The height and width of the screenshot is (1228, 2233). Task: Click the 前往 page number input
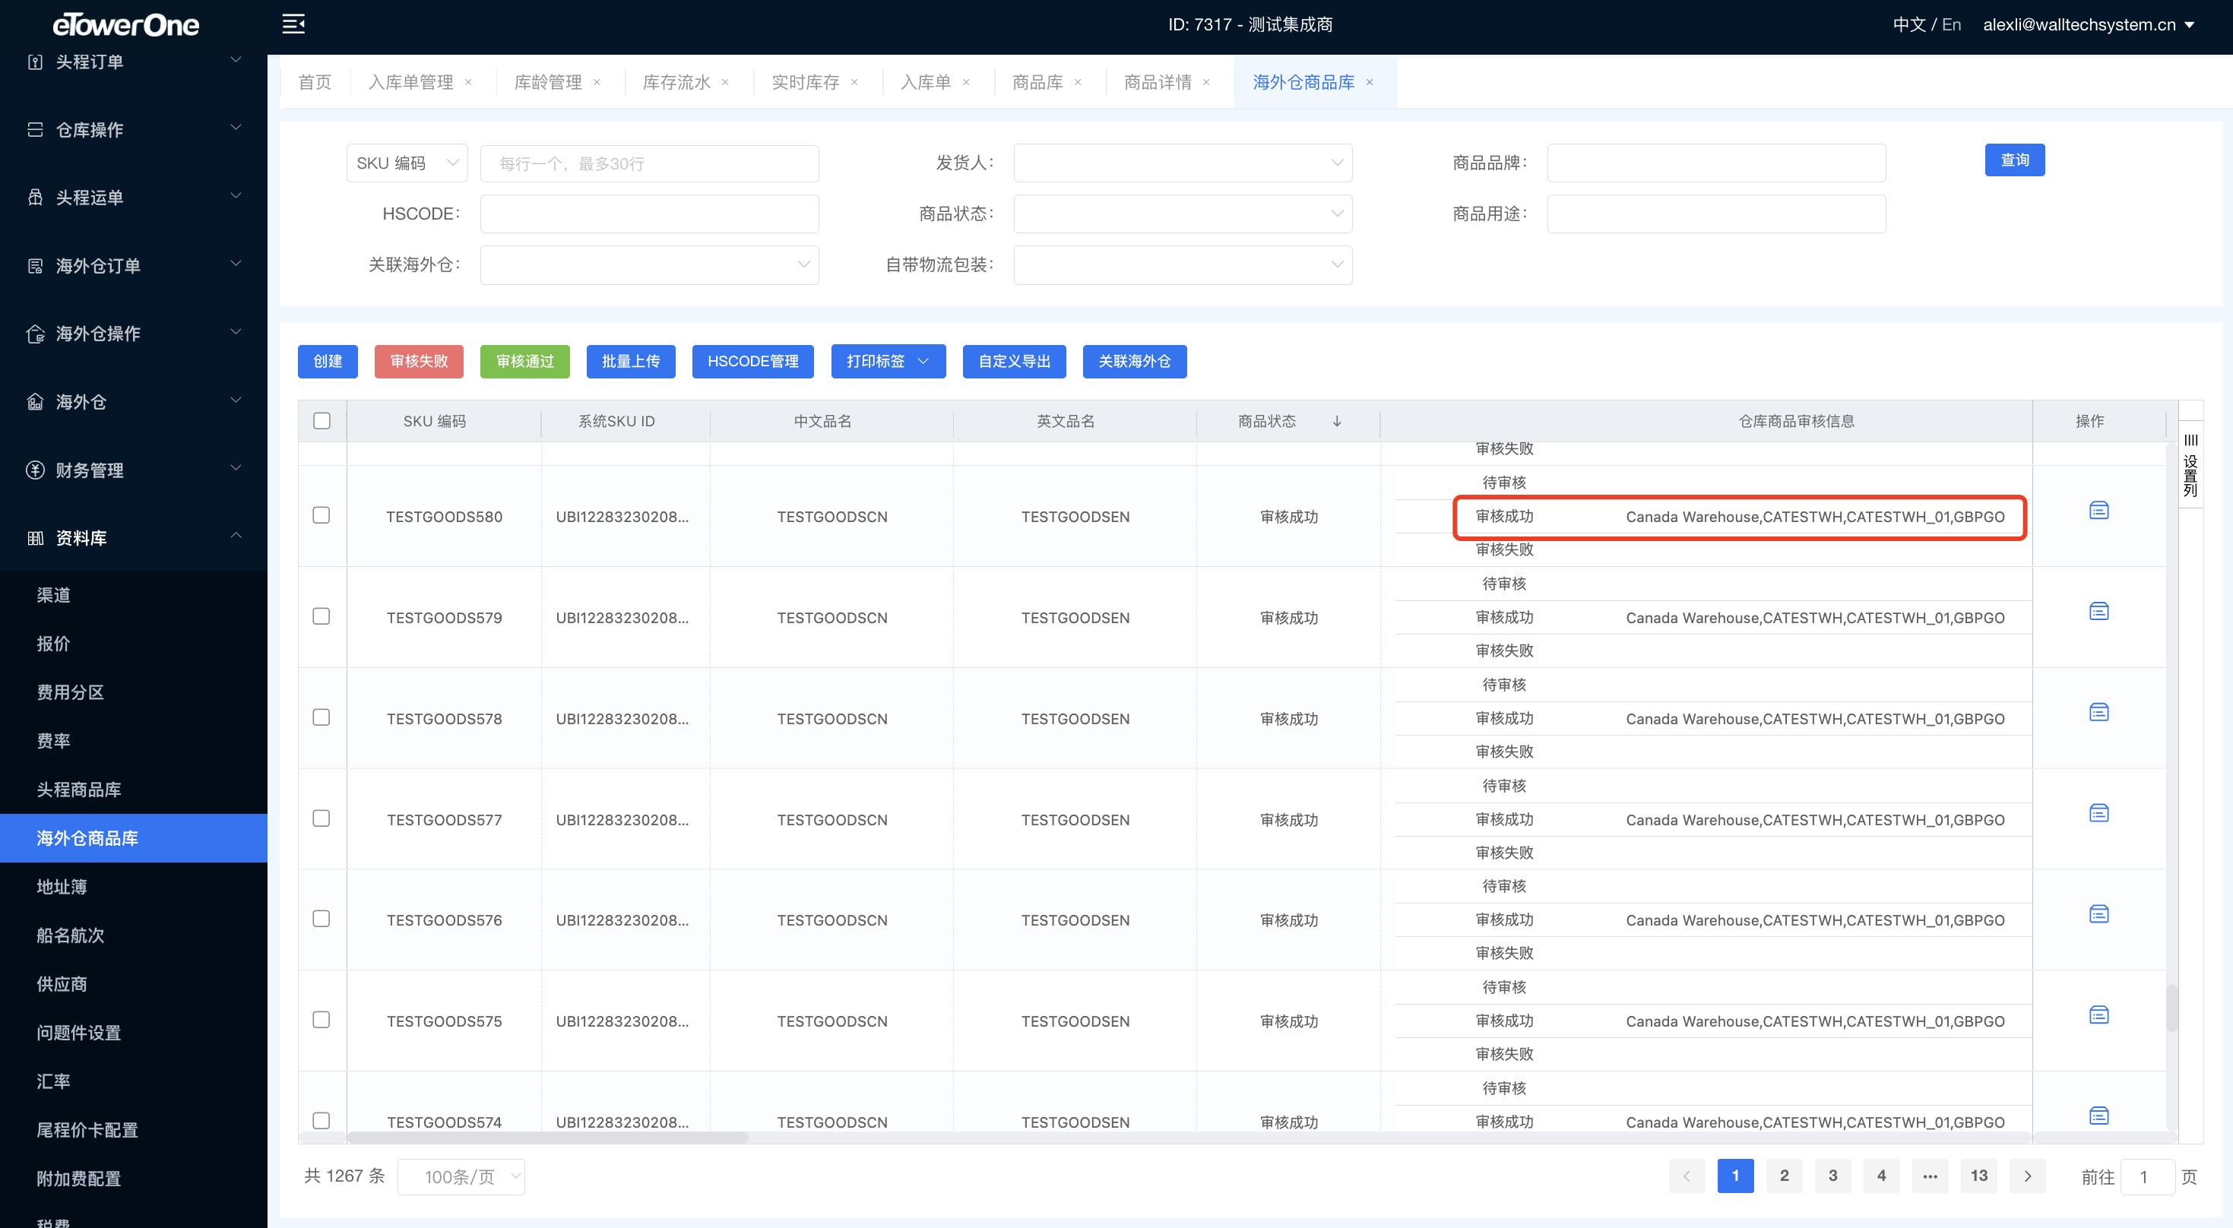2146,1177
